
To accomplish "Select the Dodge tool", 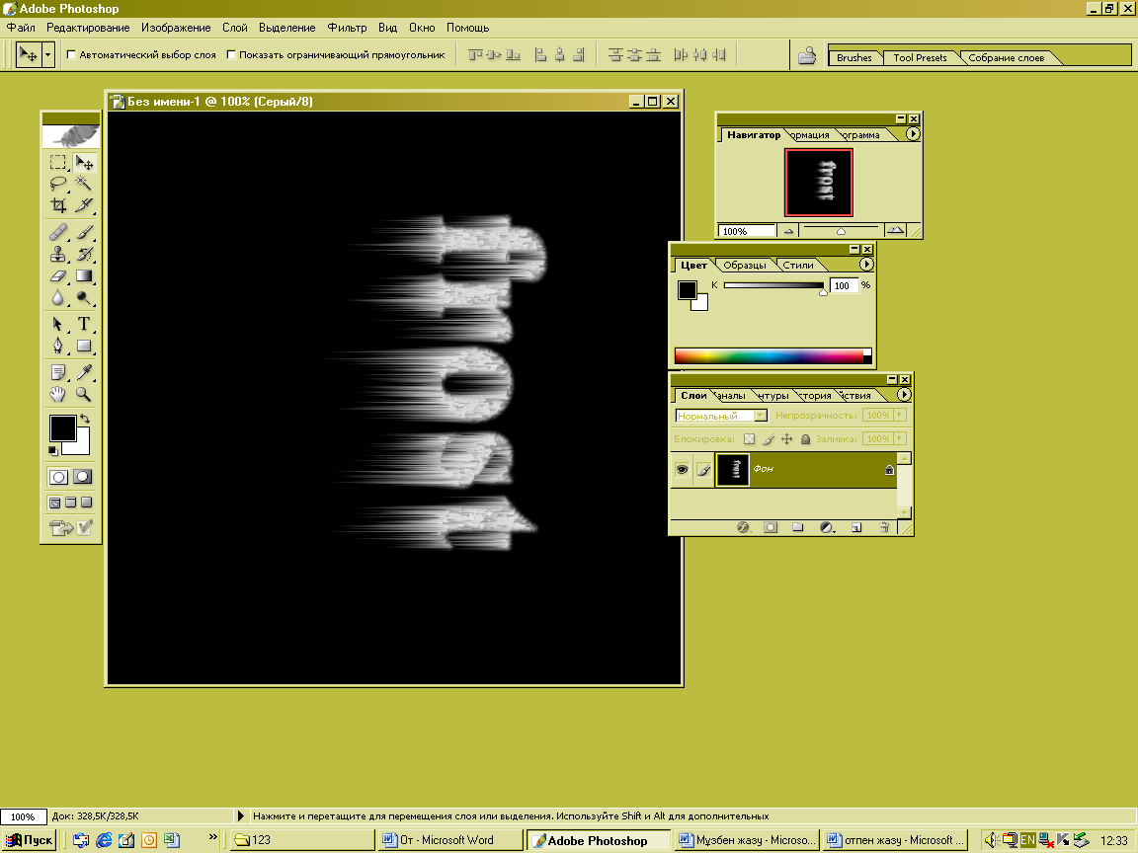I will pos(84,297).
